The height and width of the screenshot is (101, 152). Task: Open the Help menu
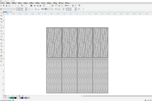tap(67, 3)
